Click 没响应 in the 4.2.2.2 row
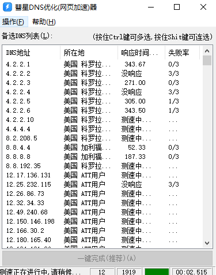Screen dimensions: 216x275 (x=131, y=73)
